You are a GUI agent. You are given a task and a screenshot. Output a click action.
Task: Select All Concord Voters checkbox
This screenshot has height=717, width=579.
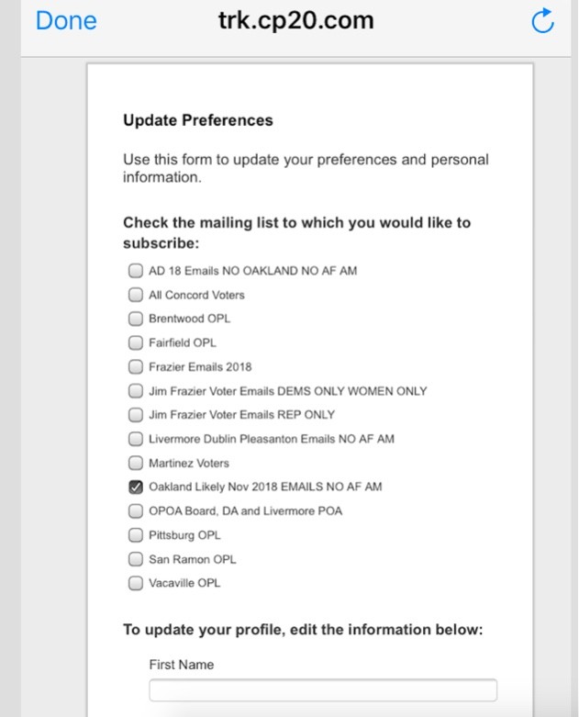click(x=135, y=295)
